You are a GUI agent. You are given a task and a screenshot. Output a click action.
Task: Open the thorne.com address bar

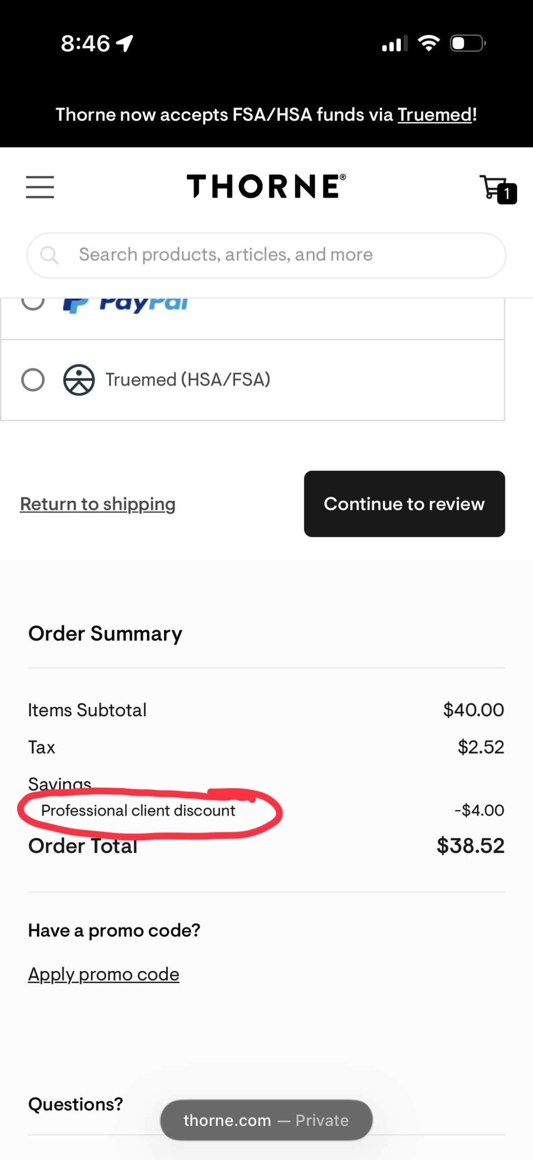(x=265, y=1120)
